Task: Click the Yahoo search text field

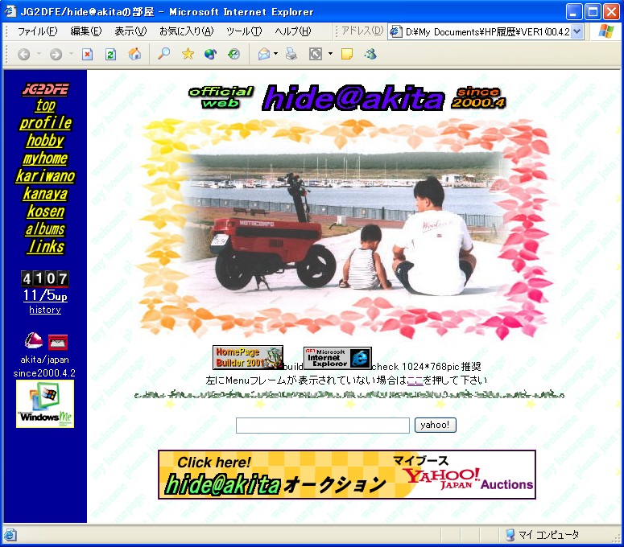Action: [322, 426]
